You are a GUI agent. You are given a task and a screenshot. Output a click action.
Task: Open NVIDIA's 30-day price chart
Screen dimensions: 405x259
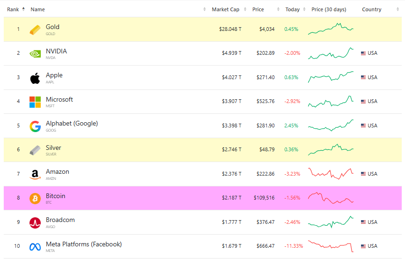[x=331, y=53]
